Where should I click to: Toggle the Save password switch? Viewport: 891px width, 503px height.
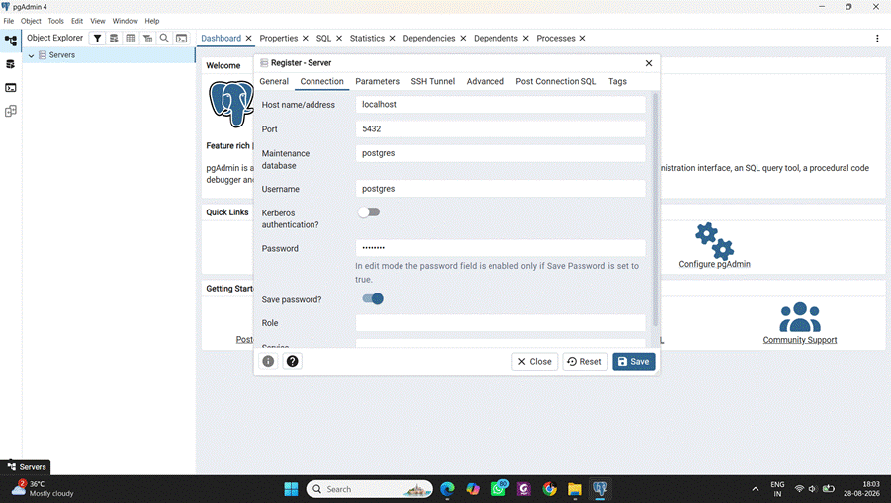click(373, 299)
